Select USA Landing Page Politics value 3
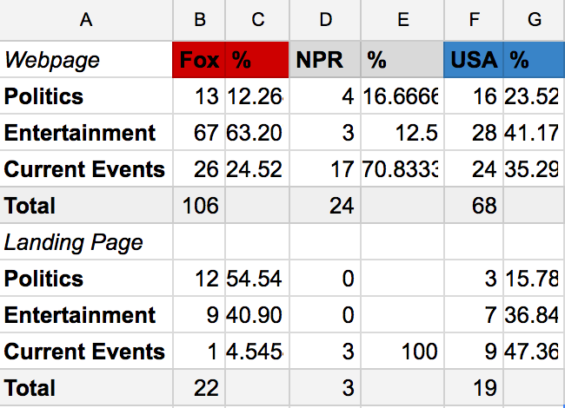 tap(474, 279)
